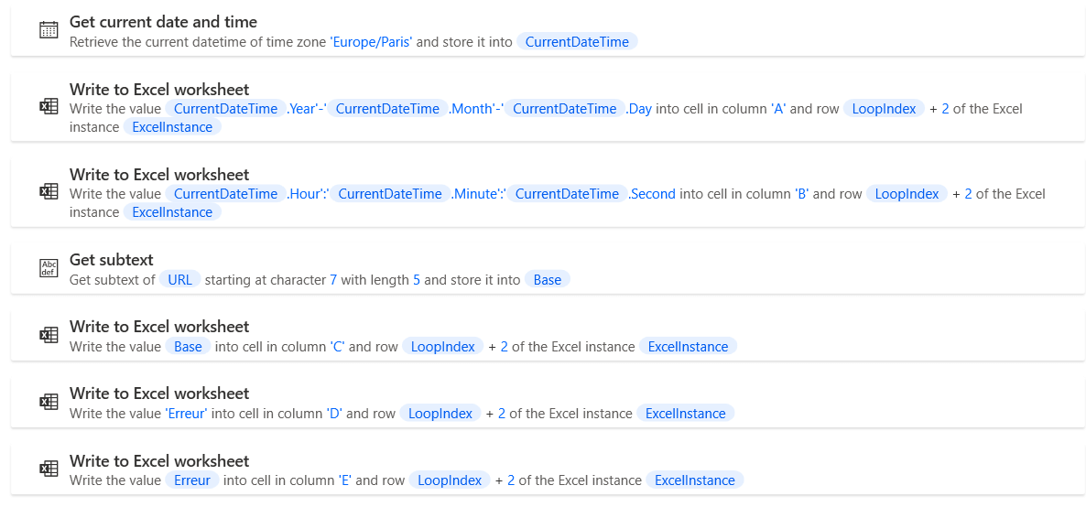Click the Abc def icon of Get subtext
1086x507 pixels.
pyautogui.click(x=49, y=268)
